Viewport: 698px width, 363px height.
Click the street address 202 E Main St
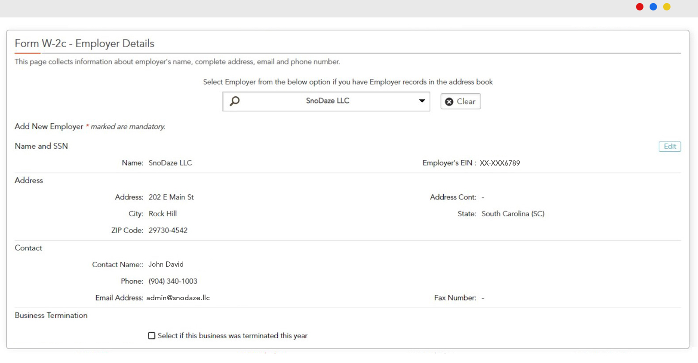pos(171,197)
